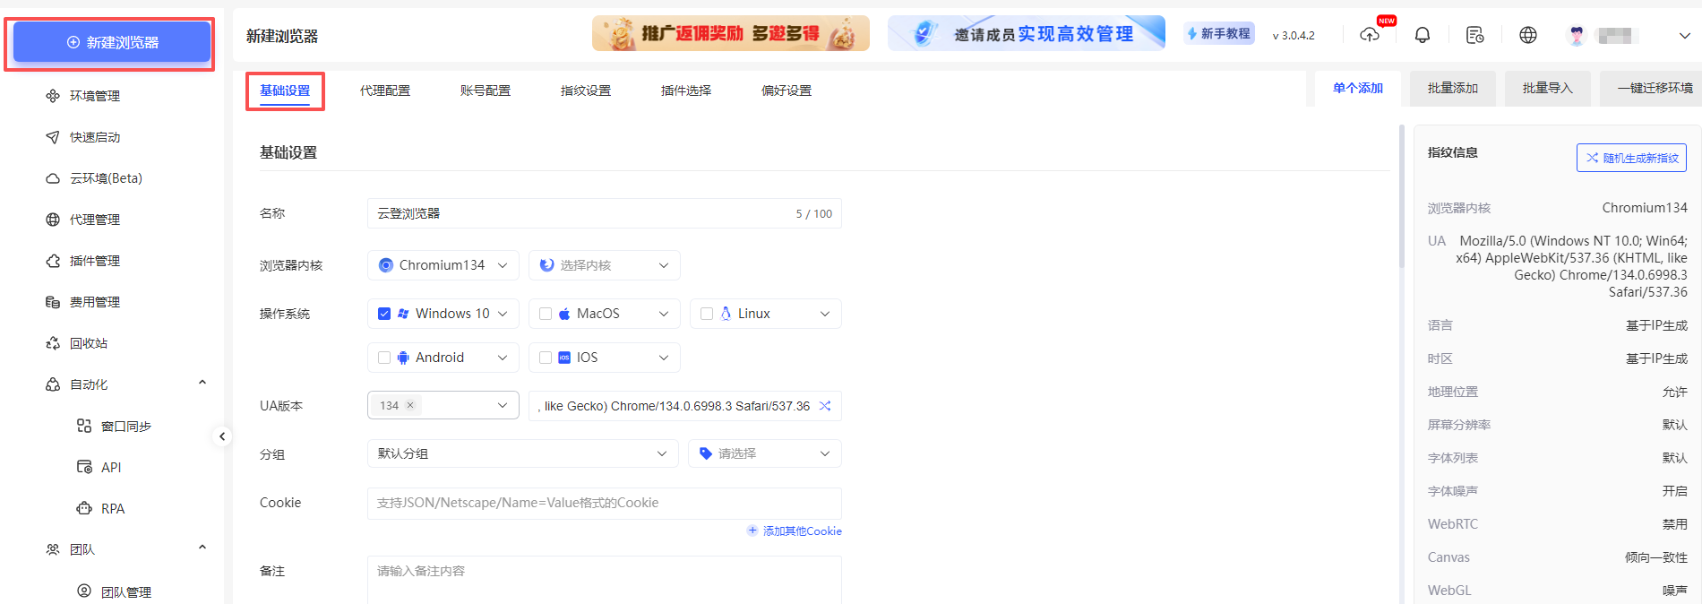Check the Linux checkbox
Image resolution: width=1702 pixels, height=604 pixels.
(707, 314)
